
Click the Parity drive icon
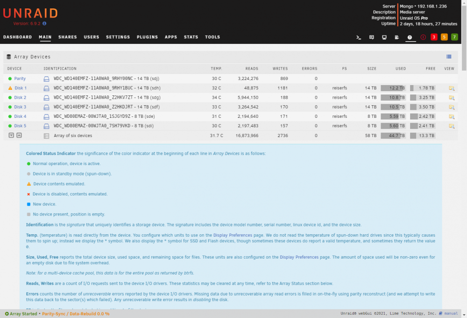[x=46, y=79]
